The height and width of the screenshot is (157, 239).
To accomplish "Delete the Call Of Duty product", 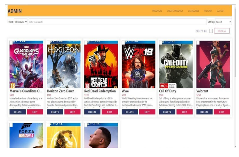I will (x=167, y=112).
